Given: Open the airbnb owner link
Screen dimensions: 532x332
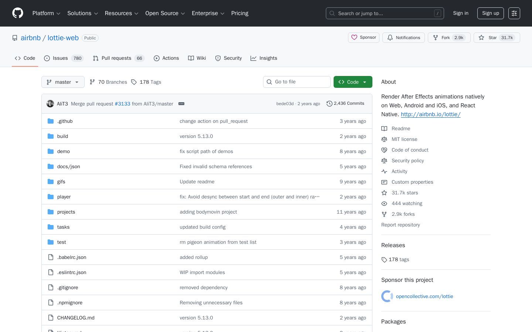Looking at the screenshot, I should click(x=31, y=38).
